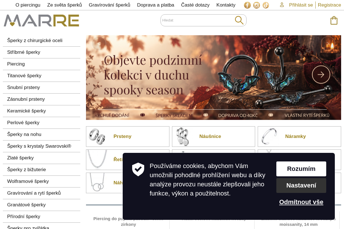344x229 pixels.
Task: Open cookie Nastavení button
Action: pyautogui.click(x=301, y=185)
